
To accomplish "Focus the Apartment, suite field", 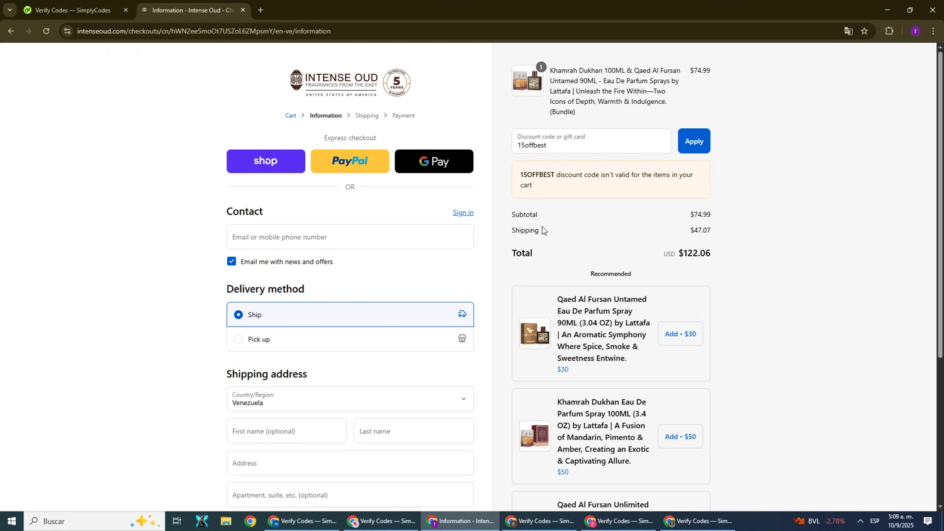I will coord(350,495).
